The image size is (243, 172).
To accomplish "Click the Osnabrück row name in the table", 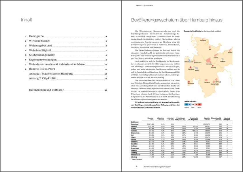I will point(134,144).
